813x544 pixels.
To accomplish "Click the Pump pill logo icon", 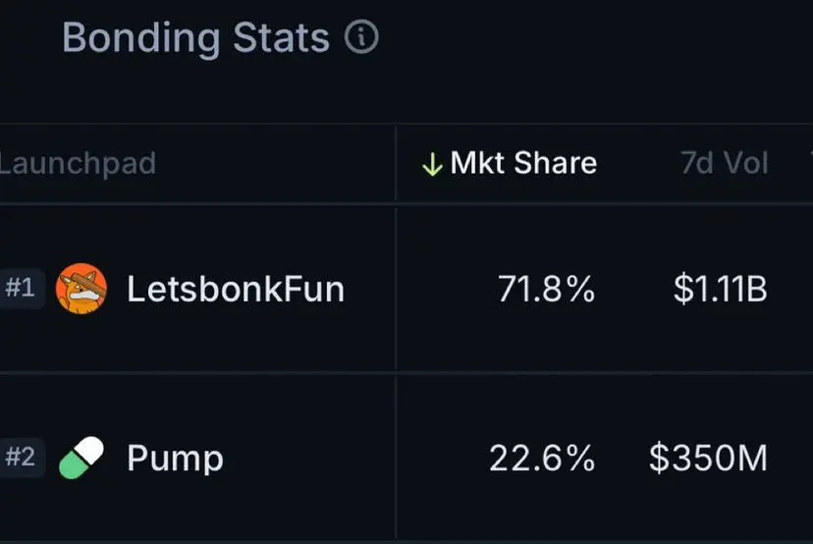I will click(81, 458).
